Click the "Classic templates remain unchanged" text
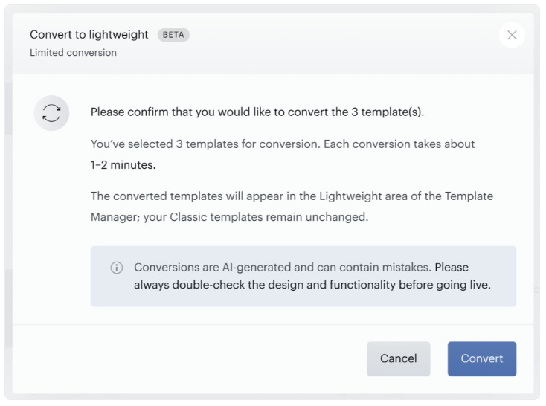Image resolution: width=546 pixels, height=406 pixels. [x=269, y=217]
